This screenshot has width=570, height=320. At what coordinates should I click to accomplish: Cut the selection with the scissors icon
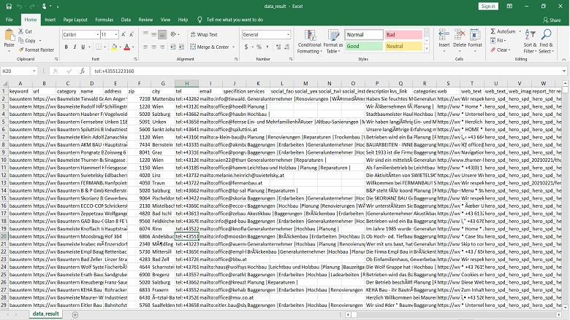(21, 31)
